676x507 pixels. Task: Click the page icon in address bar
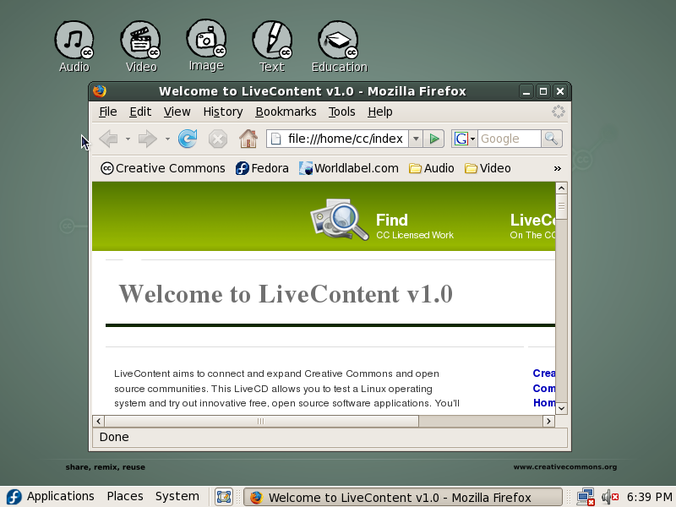click(276, 139)
